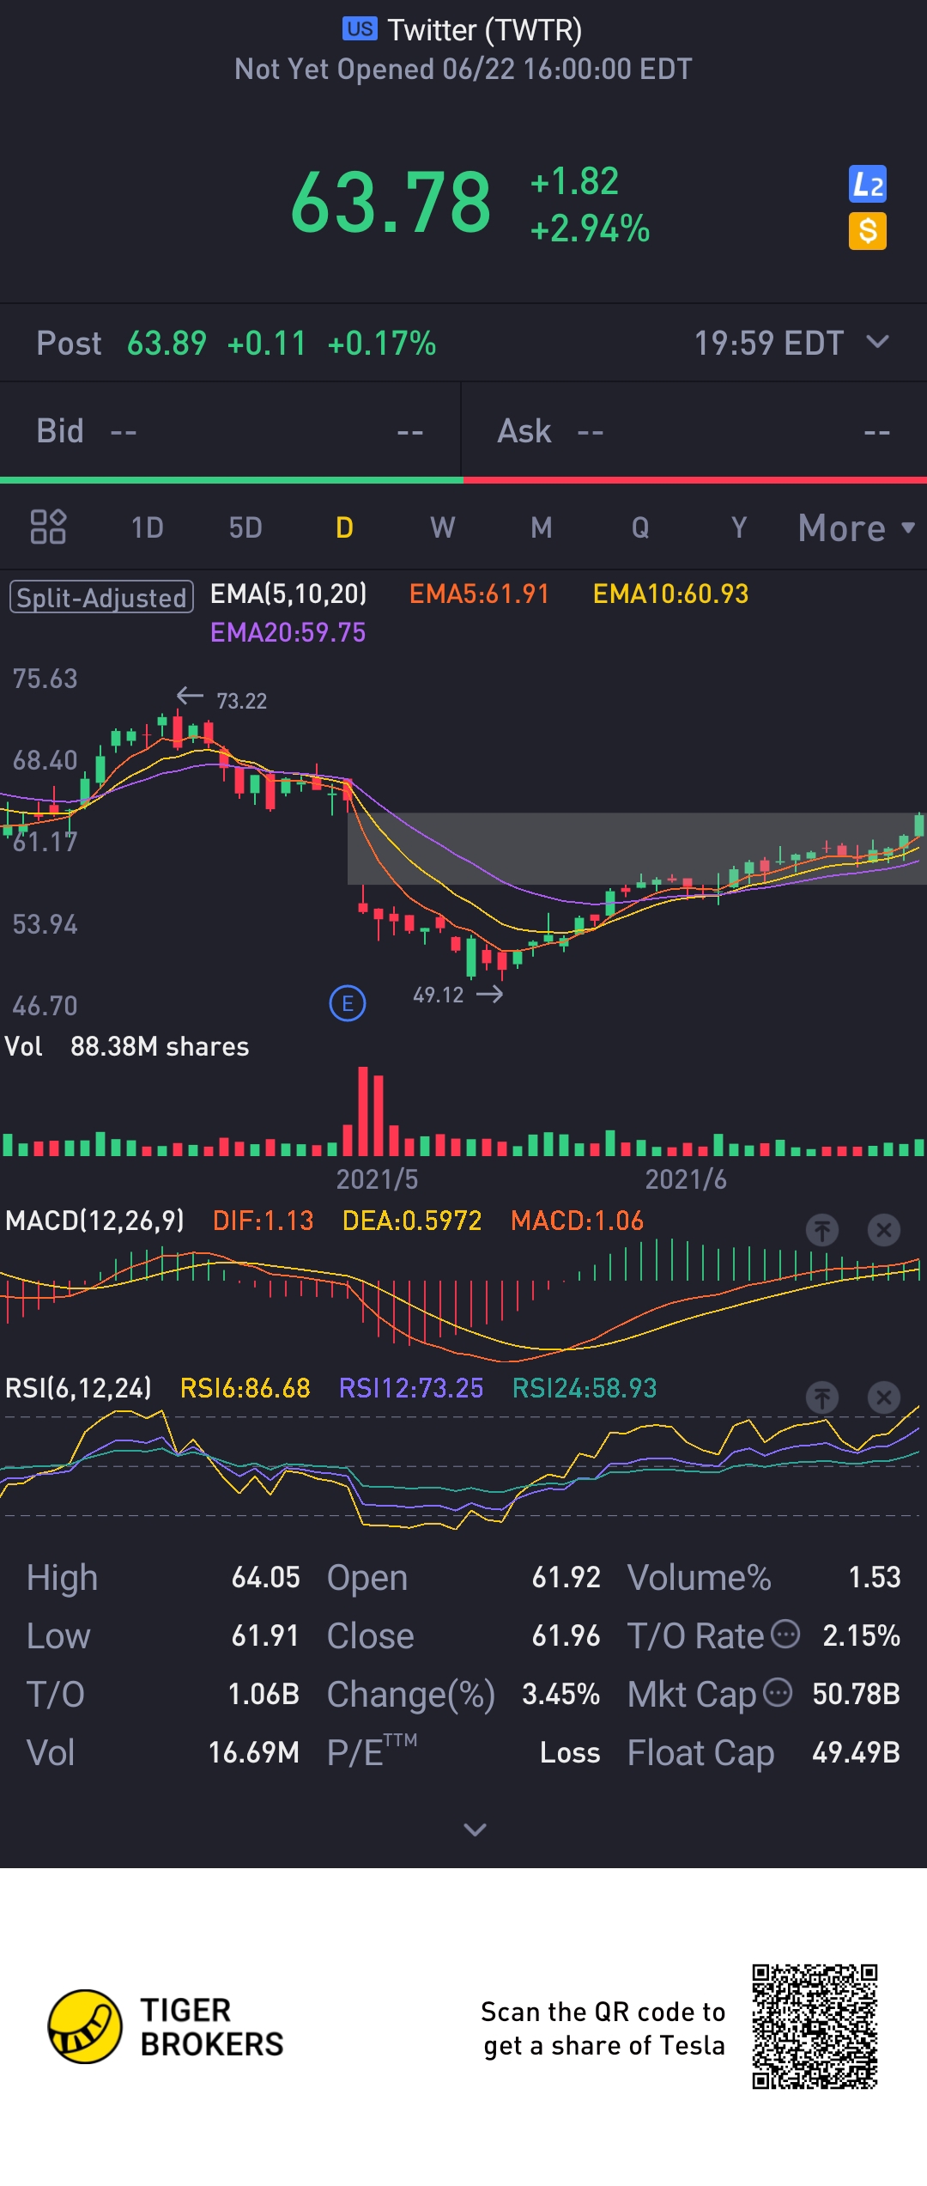This screenshot has height=2186, width=927.
Task: Tap the Open 61.92 value
Action: pos(566,1577)
